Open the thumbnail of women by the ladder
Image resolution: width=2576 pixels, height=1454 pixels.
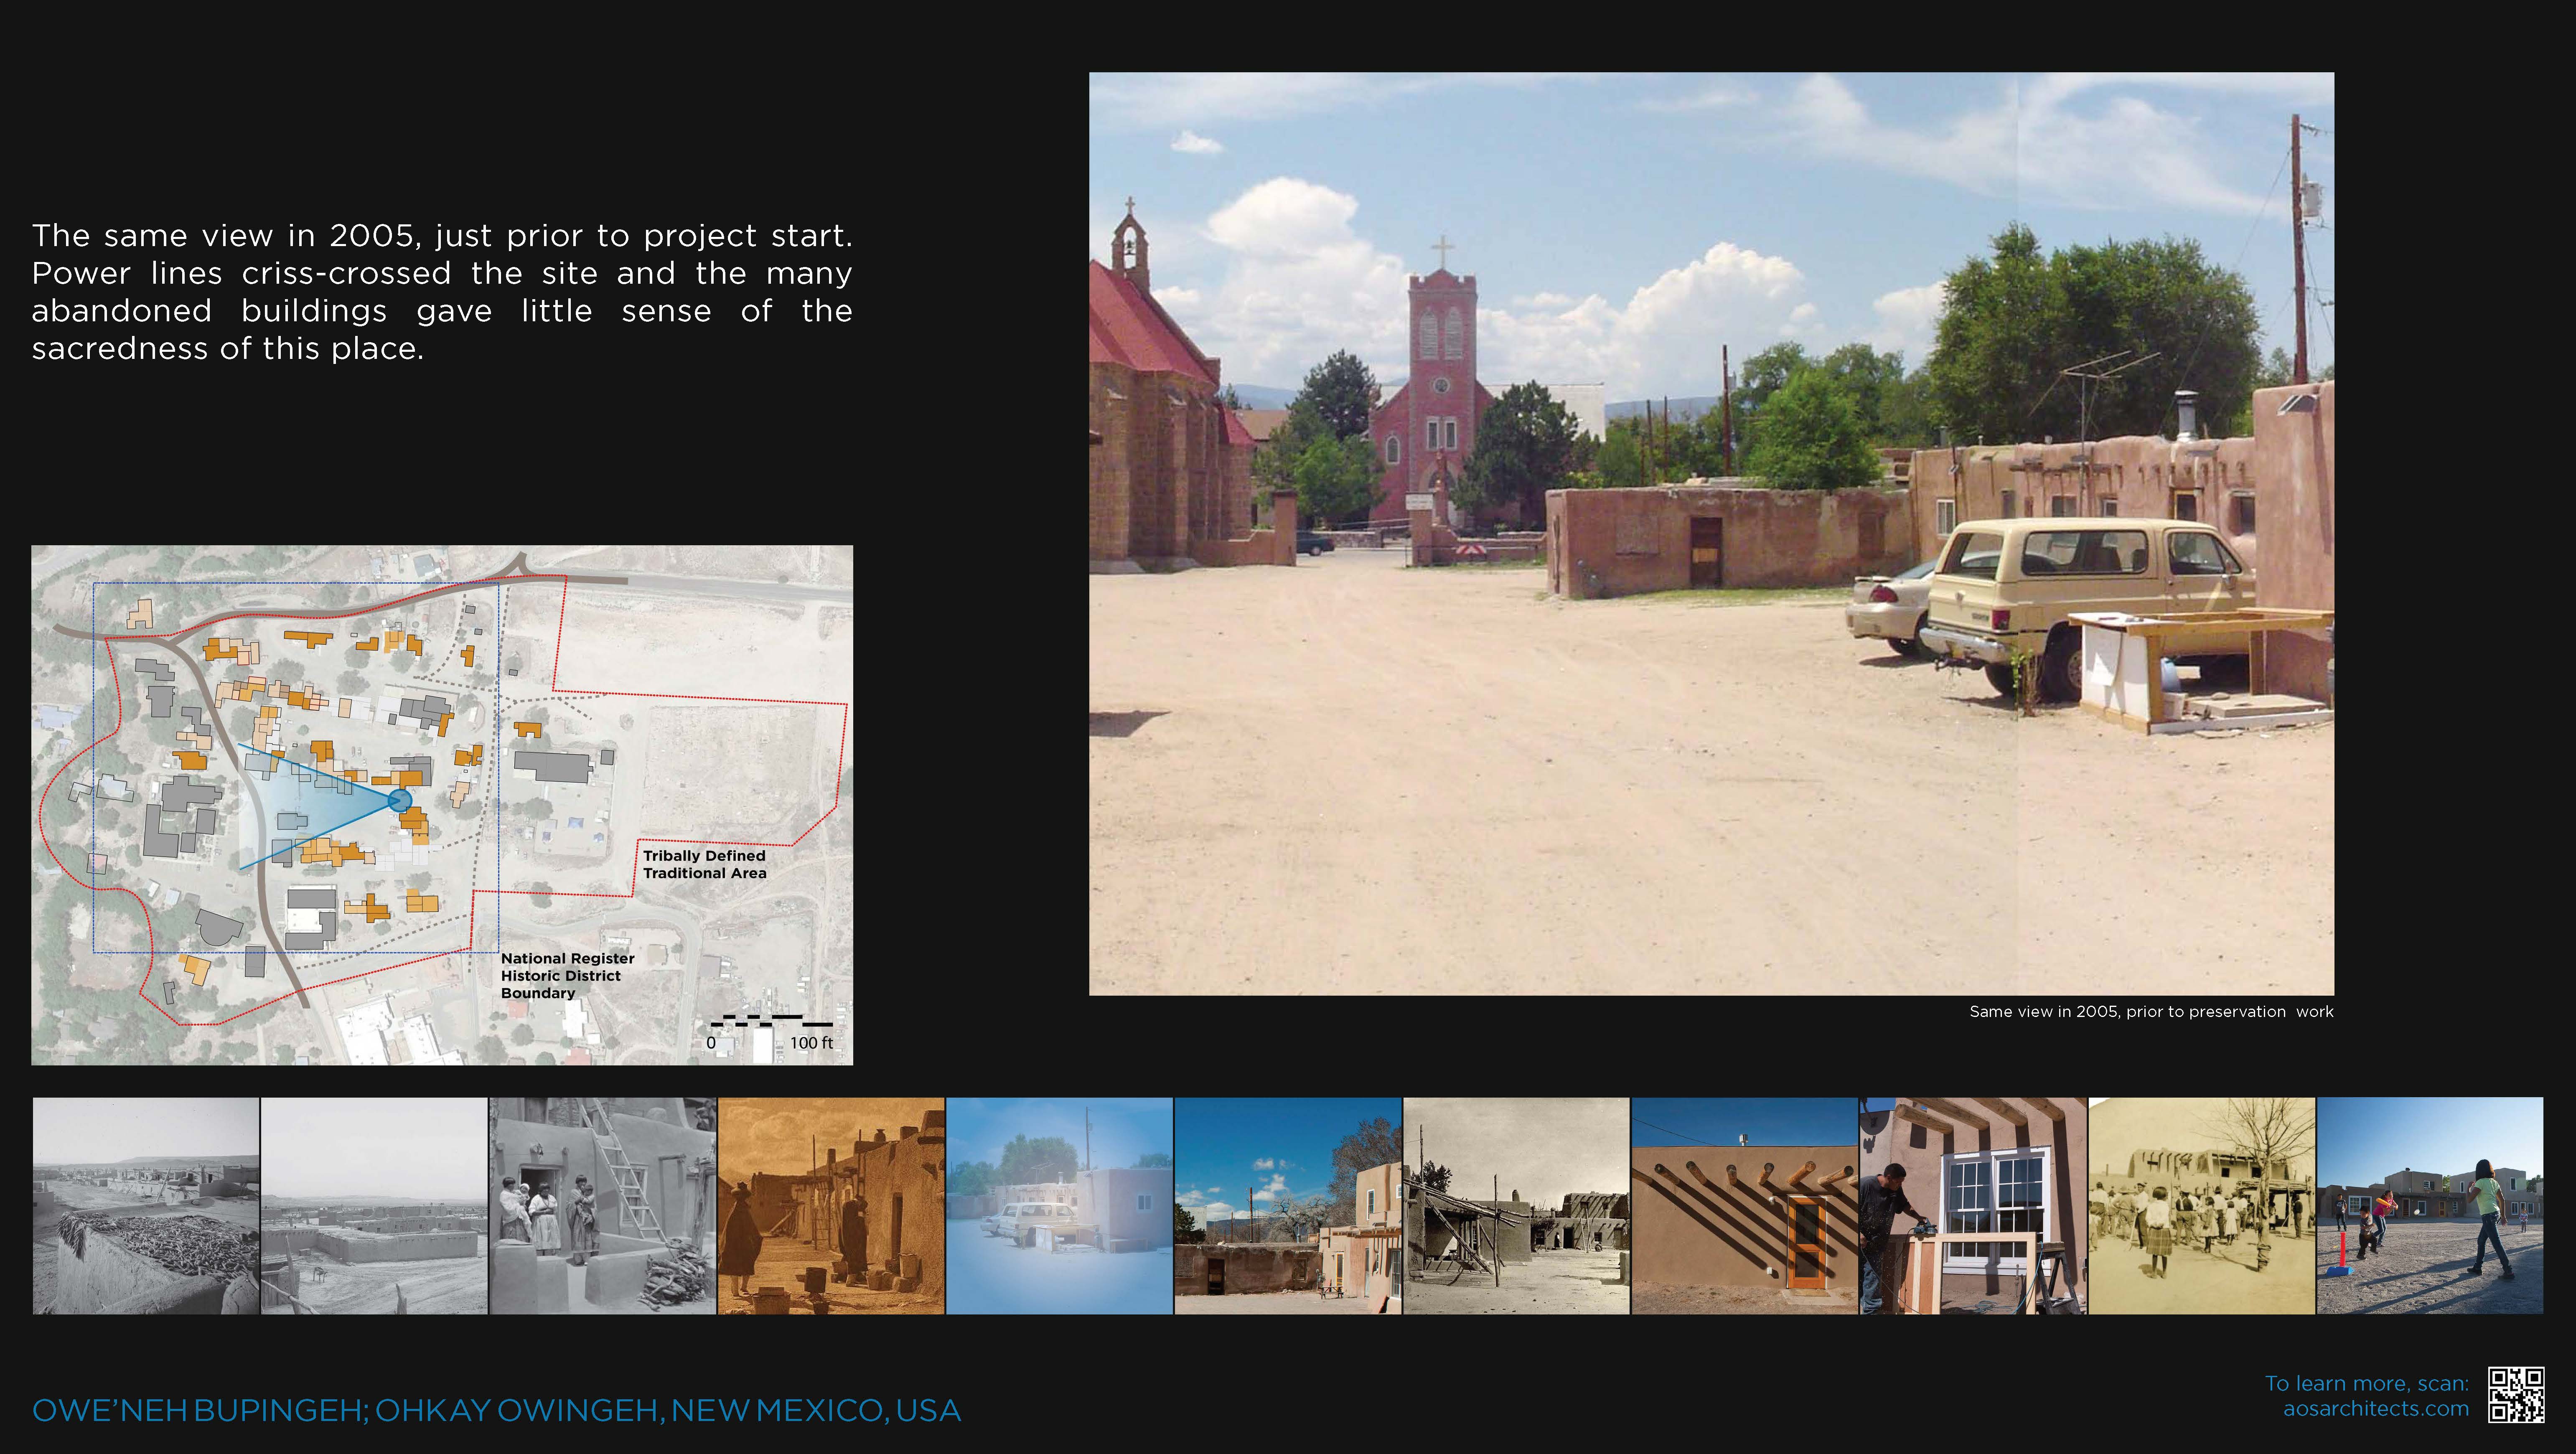pyautogui.click(x=602, y=1206)
